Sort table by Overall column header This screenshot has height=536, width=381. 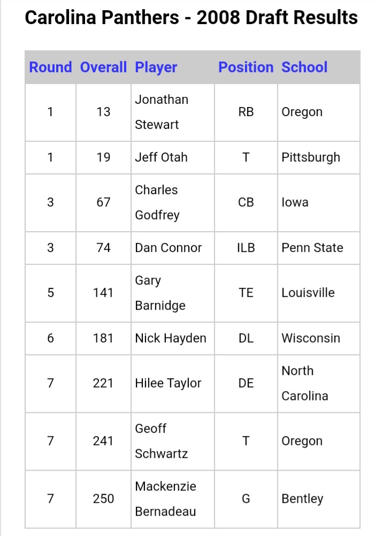[x=103, y=67]
